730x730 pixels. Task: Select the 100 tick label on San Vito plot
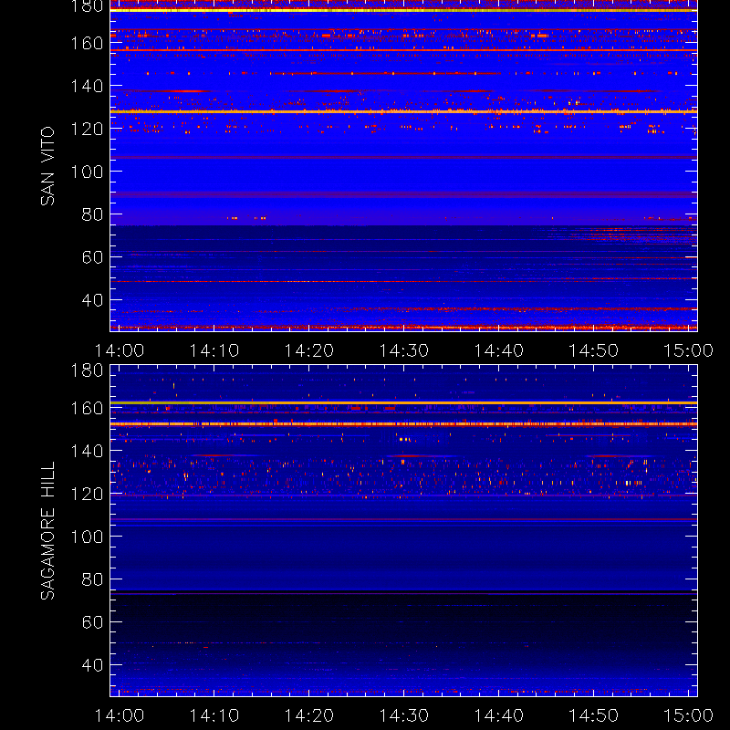(87, 172)
